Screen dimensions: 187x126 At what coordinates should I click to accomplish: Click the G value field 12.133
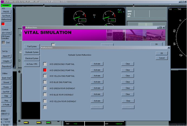tap(7, 122)
